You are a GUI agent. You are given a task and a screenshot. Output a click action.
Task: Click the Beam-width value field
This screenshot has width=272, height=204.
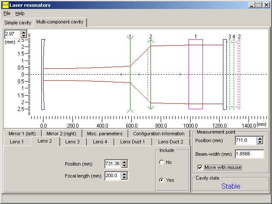(x=249, y=154)
